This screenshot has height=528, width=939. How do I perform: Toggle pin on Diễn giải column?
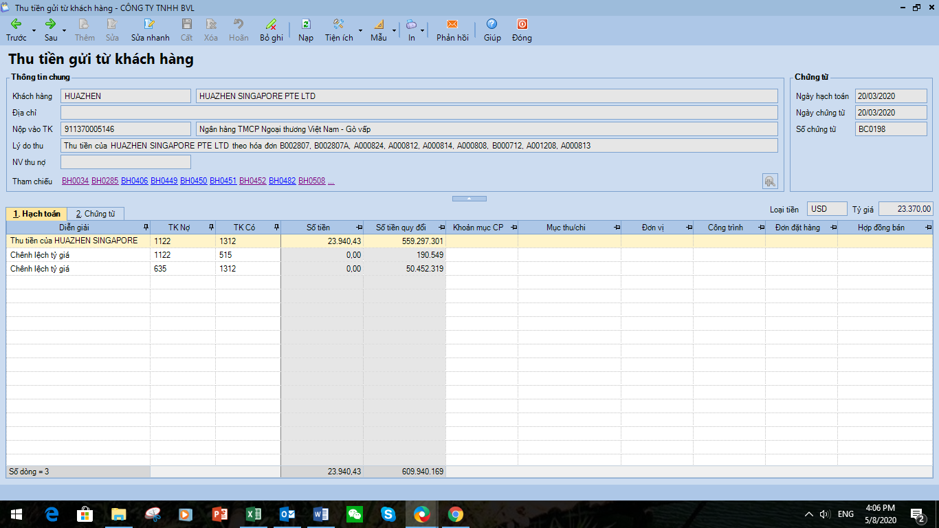[x=145, y=228]
